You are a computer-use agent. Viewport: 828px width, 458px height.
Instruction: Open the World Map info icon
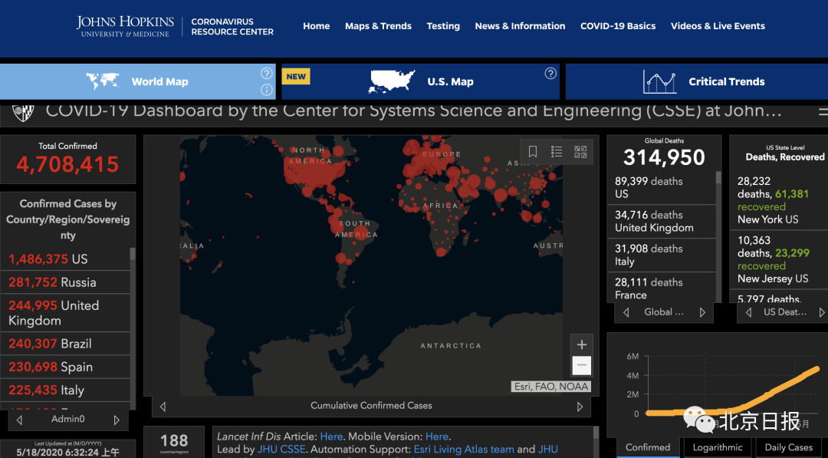(267, 90)
